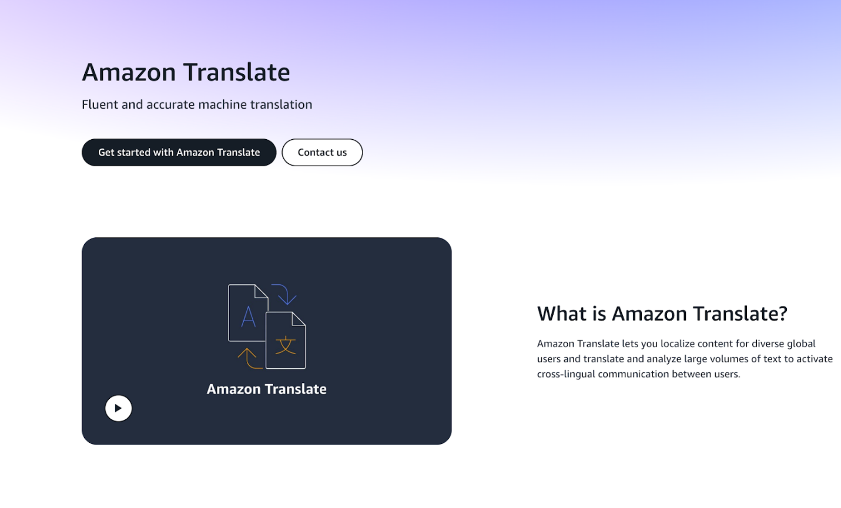Click the "What is Amazon Translate?" heading
This screenshot has width=841, height=508.
[x=662, y=314]
